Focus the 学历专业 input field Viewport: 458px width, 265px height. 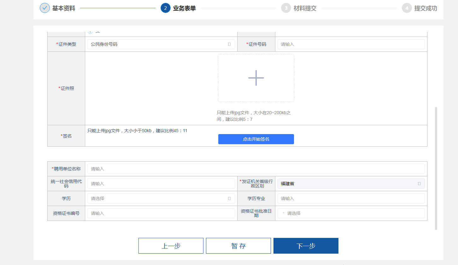[351, 198]
